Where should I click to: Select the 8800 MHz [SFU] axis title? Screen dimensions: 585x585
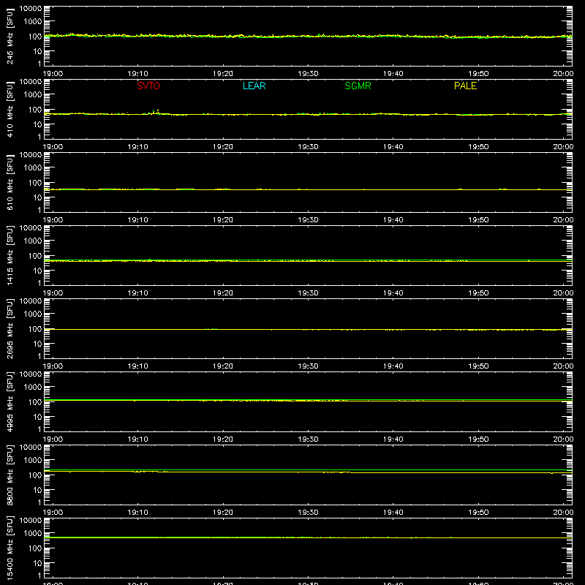10,475
